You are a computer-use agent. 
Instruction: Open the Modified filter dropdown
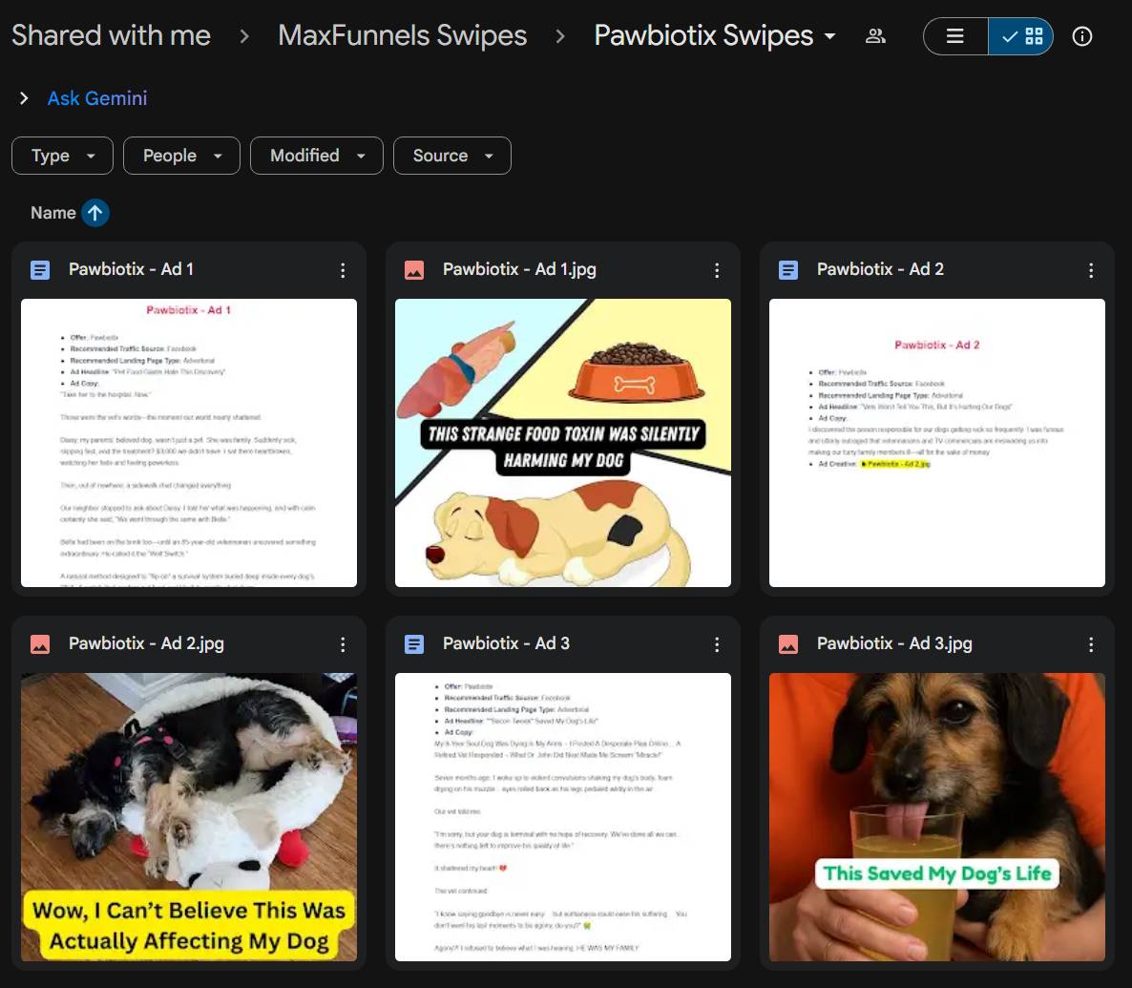coord(316,156)
